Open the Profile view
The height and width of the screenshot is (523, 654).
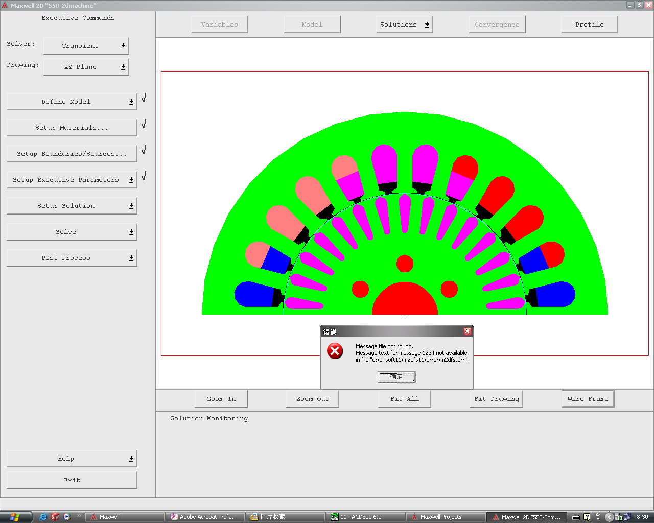pos(590,25)
